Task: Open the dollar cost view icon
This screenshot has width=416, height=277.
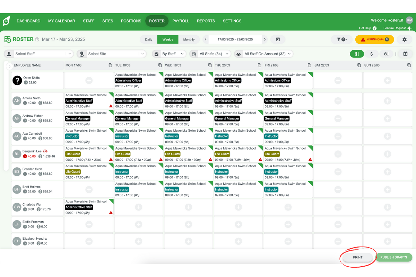Action: pyautogui.click(x=372, y=54)
